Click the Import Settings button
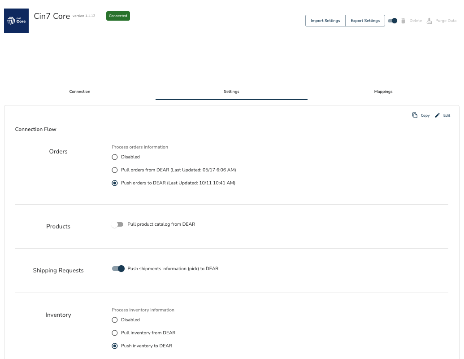This screenshot has height=359, width=464. click(325, 21)
